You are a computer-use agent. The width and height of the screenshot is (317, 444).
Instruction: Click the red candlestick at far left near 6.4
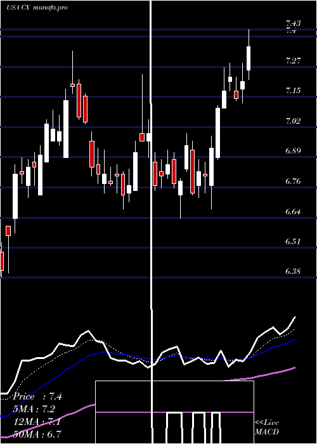point(2,261)
